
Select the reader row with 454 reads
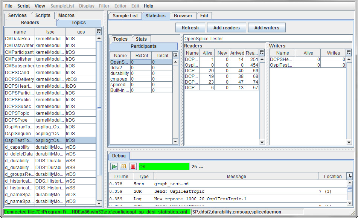(x=221, y=65)
